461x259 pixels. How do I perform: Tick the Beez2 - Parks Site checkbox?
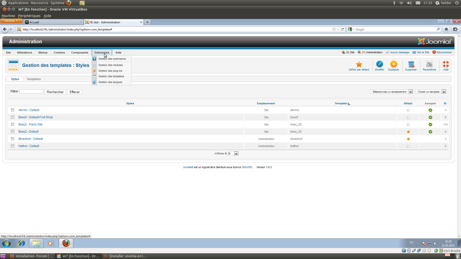point(13,124)
